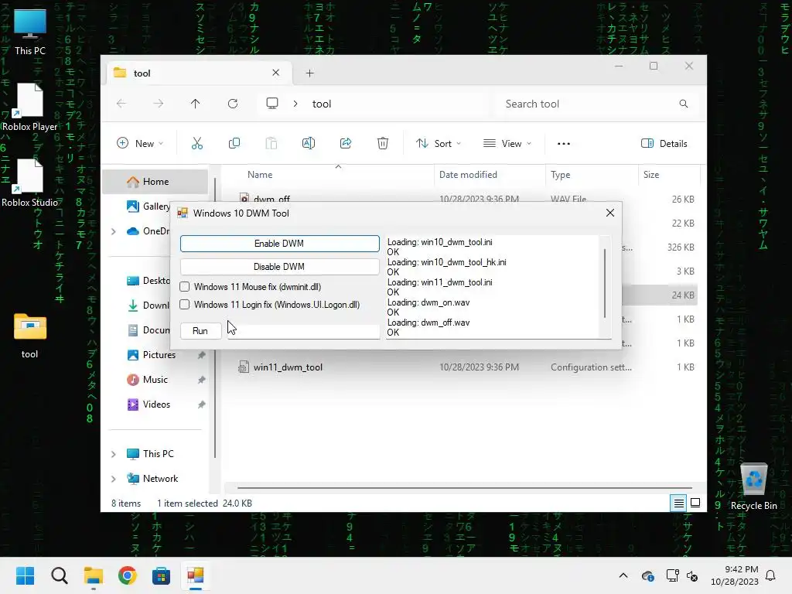792x594 pixels.
Task: Click the DWM Tool log scrollbar
Action: pyautogui.click(x=605, y=283)
